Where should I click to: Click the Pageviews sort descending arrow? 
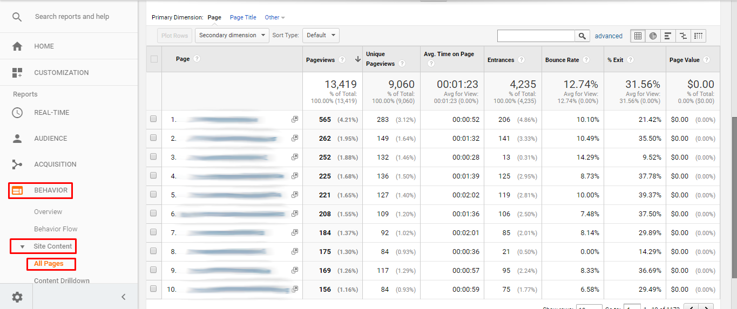tap(357, 60)
